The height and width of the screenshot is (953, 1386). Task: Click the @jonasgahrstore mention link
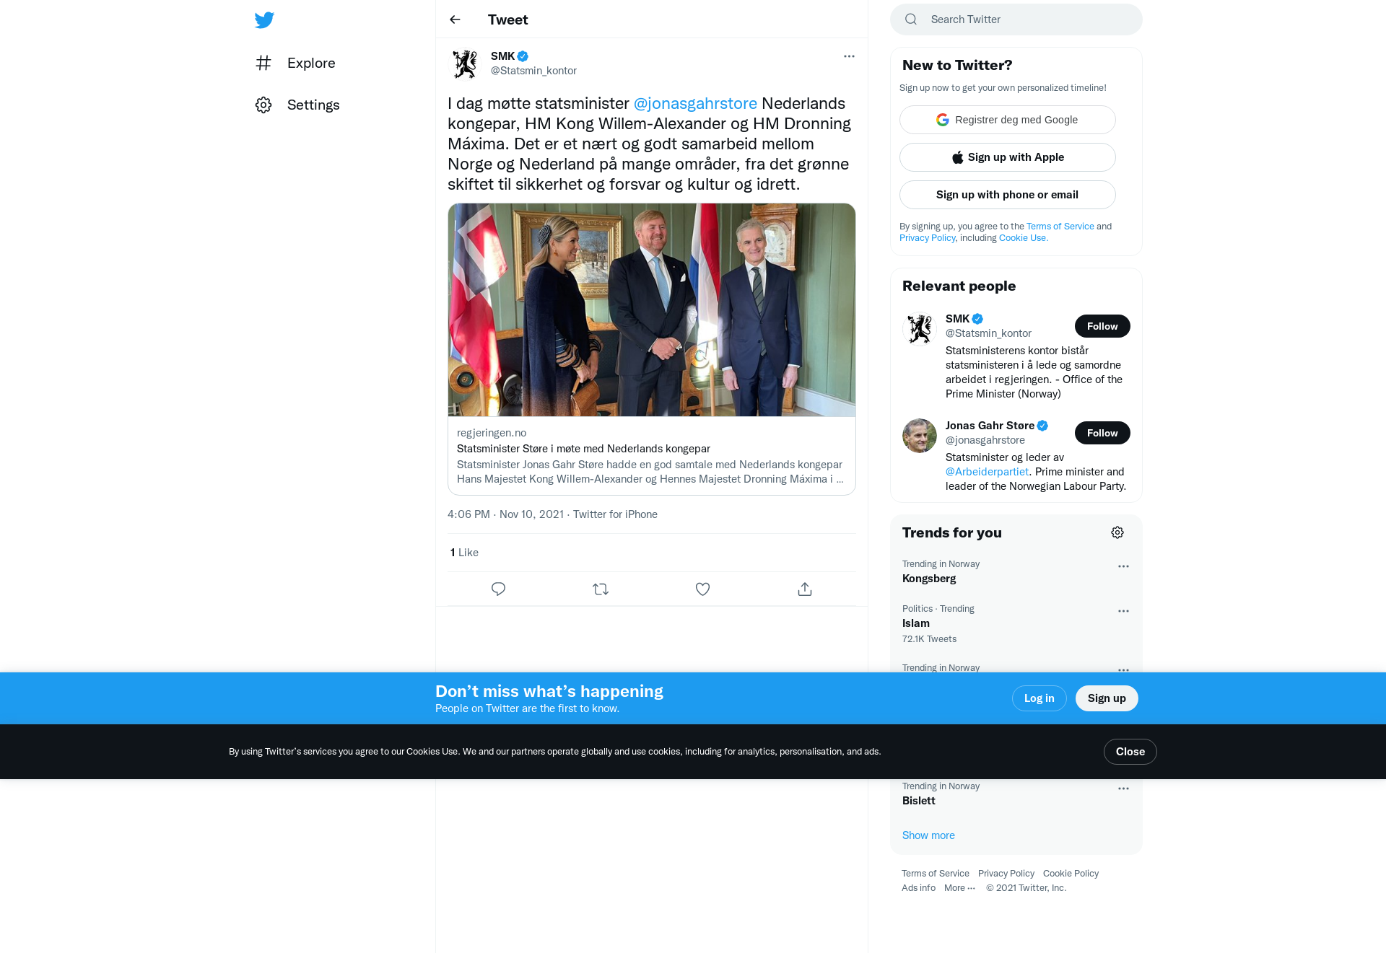click(695, 103)
